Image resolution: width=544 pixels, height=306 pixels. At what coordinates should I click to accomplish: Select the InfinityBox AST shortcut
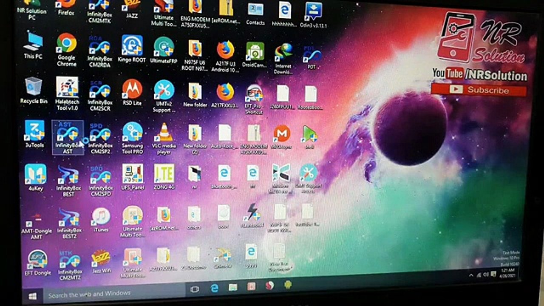[x=68, y=137]
